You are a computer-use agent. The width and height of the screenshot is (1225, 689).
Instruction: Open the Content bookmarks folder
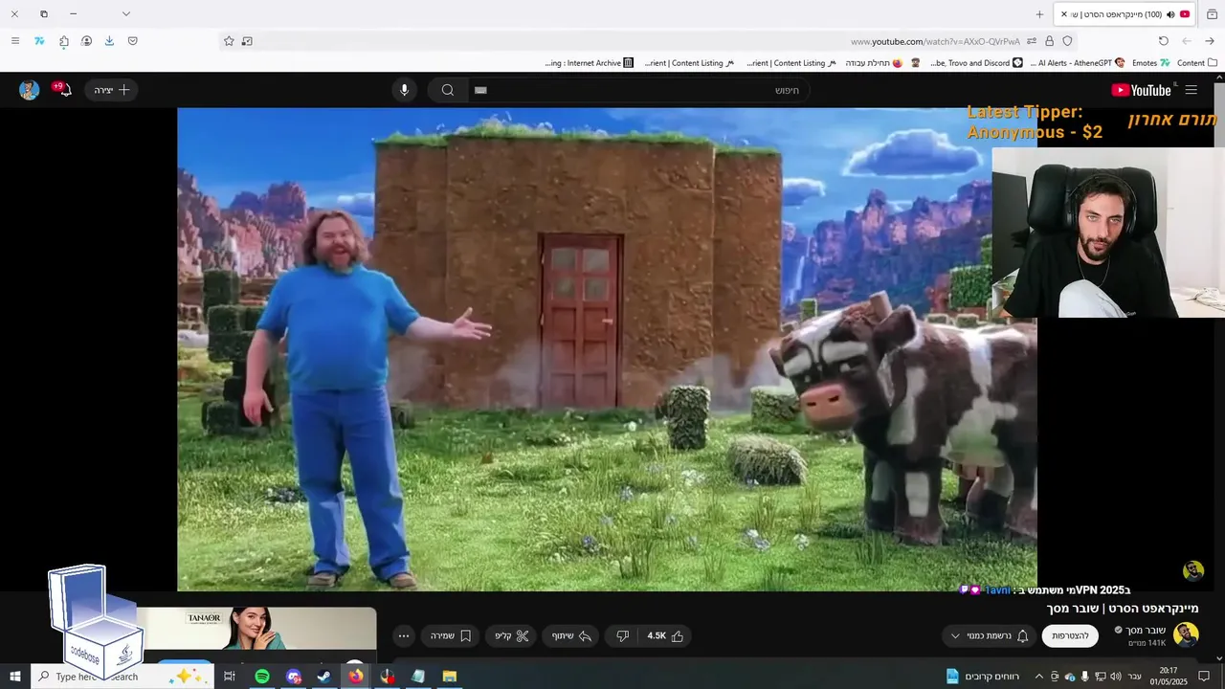pos(1197,63)
